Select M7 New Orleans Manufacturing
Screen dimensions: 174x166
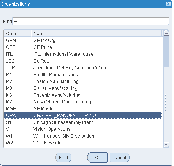click(x=83, y=102)
